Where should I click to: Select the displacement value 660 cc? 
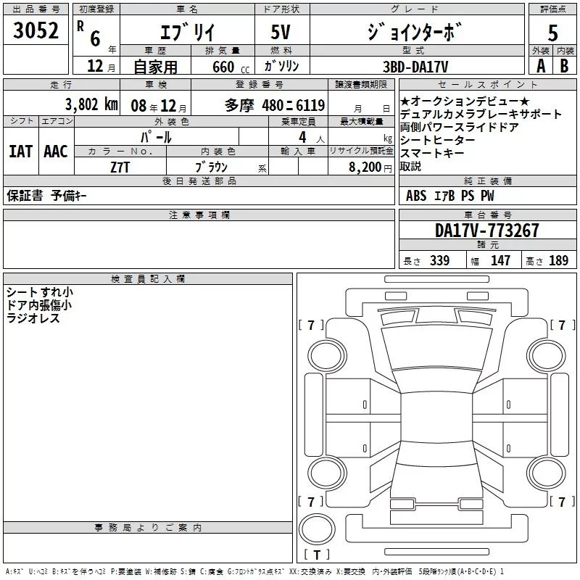point(231,67)
